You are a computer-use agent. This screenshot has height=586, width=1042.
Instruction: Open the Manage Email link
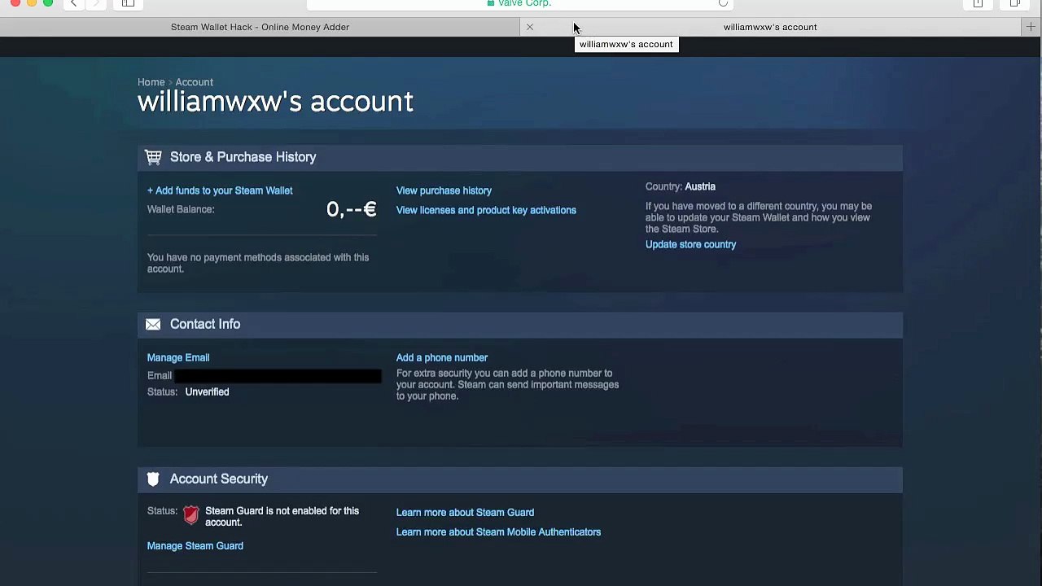pos(178,357)
